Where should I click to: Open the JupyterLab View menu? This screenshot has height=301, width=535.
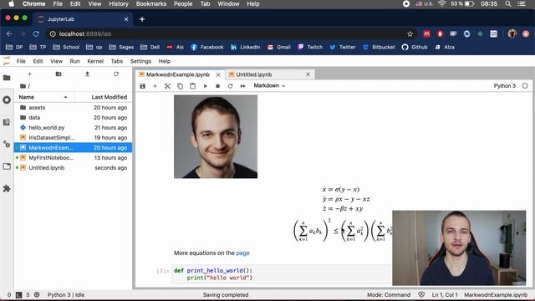(56, 61)
